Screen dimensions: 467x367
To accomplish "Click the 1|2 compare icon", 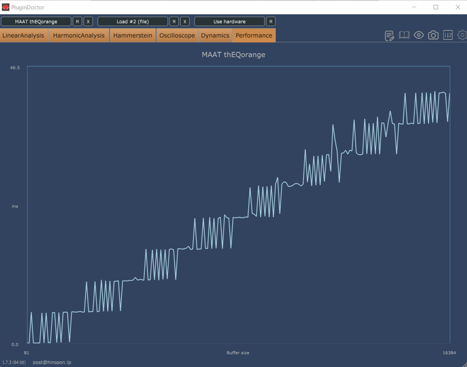I will click(448, 35).
